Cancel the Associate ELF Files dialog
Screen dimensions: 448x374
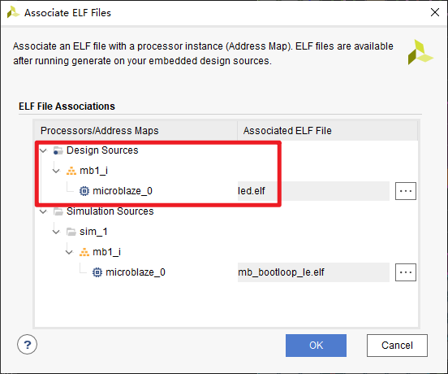point(397,346)
